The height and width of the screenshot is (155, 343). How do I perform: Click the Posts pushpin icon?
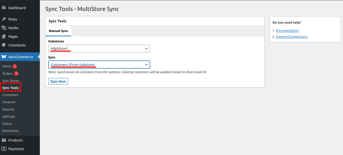pyautogui.click(x=4, y=19)
